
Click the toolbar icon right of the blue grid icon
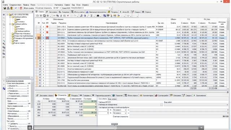point(108,16)
